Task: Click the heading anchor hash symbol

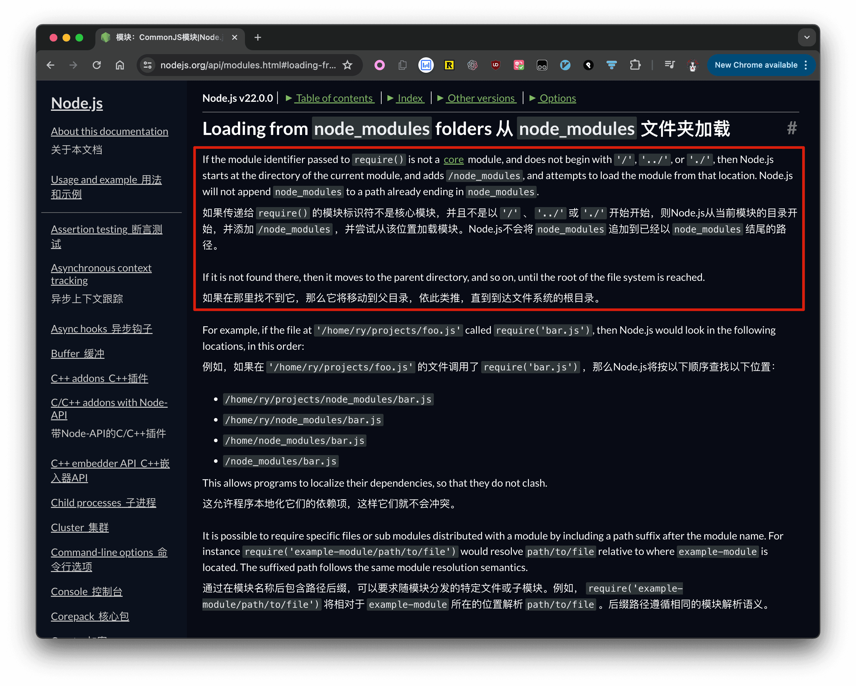Action: click(792, 129)
